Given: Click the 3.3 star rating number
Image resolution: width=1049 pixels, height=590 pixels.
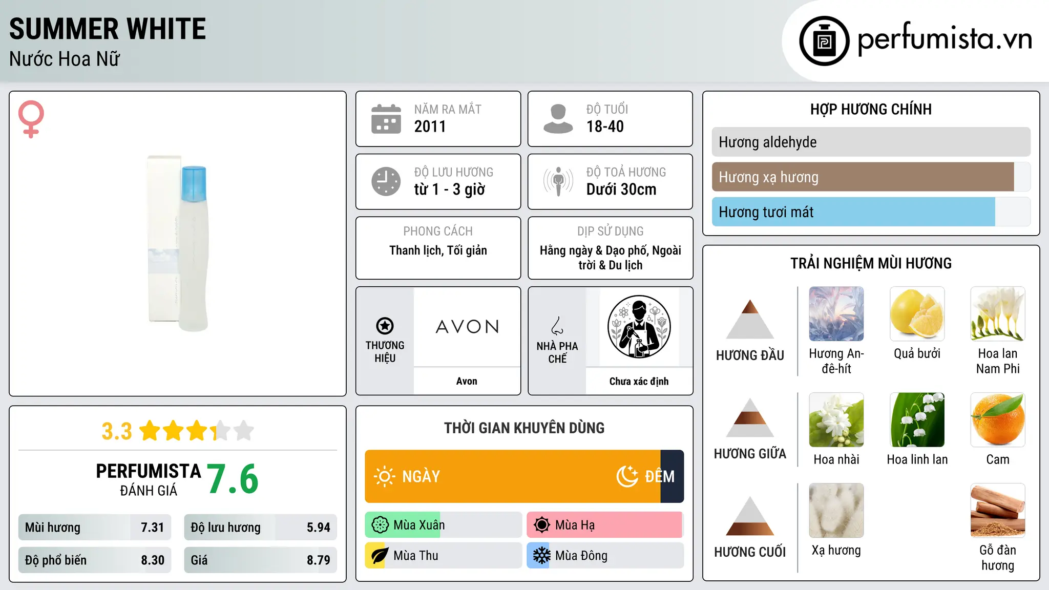Looking at the screenshot, I should (x=117, y=431).
